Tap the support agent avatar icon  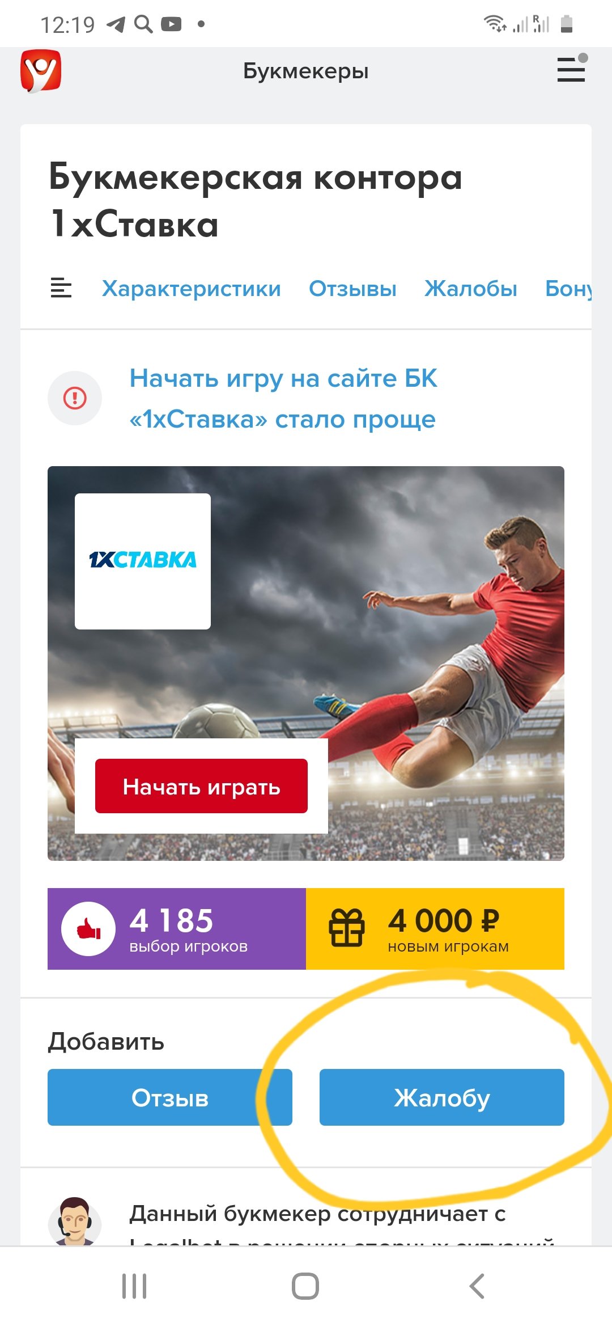(75, 1222)
